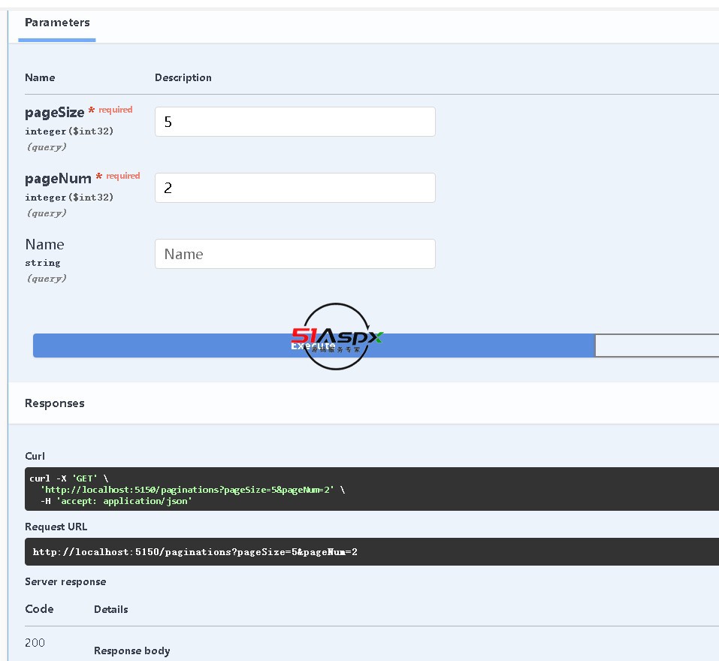Click the 'Curl' heading
The image size is (719, 661).
[35, 456]
